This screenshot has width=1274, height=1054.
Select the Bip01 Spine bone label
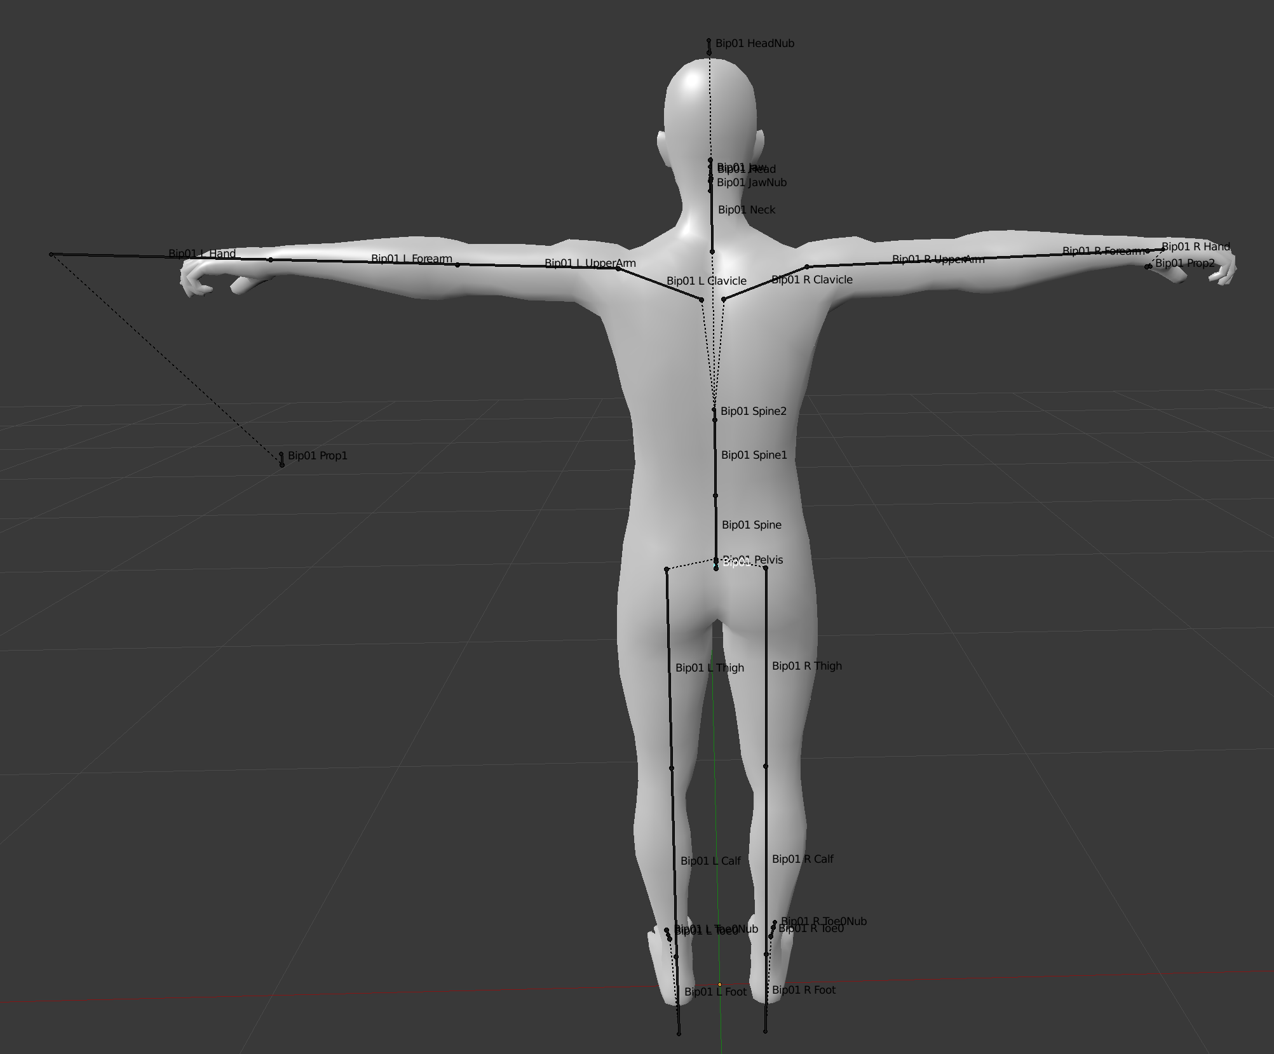(752, 525)
